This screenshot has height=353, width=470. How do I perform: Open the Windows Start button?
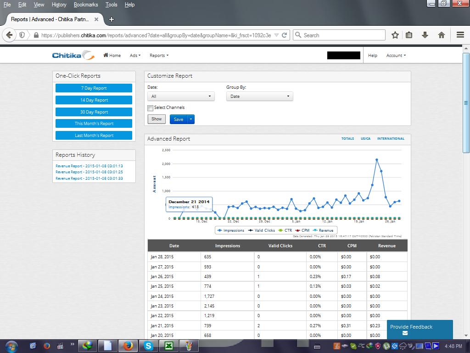[11, 347]
